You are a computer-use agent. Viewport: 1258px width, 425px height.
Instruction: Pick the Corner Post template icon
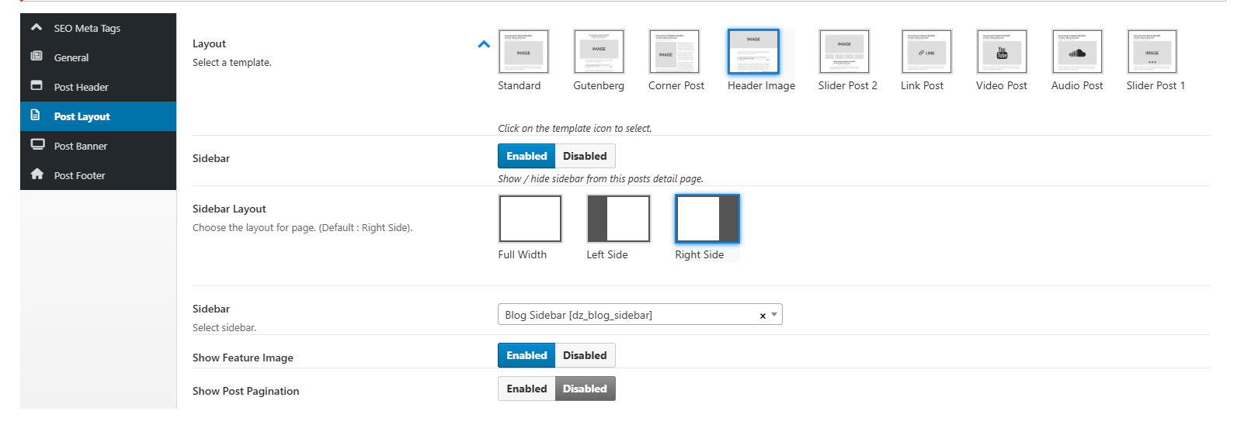[674, 51]
